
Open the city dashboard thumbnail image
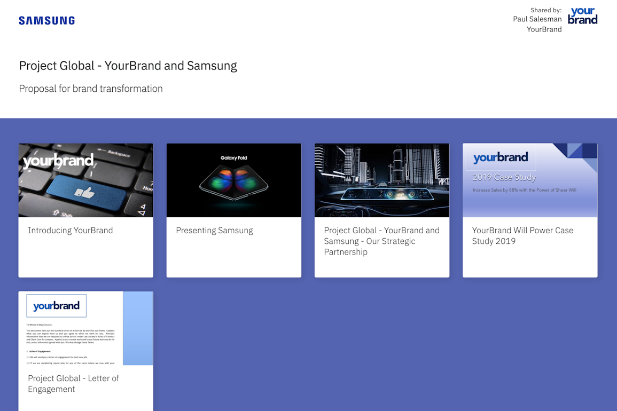click(382, 180)
